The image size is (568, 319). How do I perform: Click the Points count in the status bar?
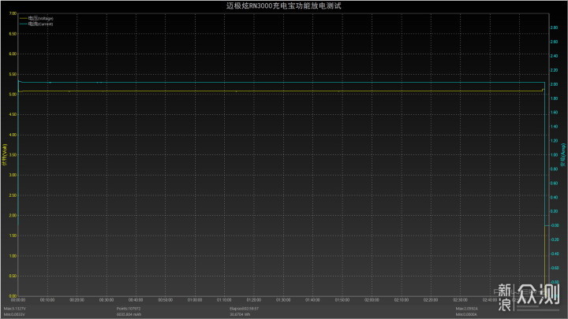[x=129, y=309]
